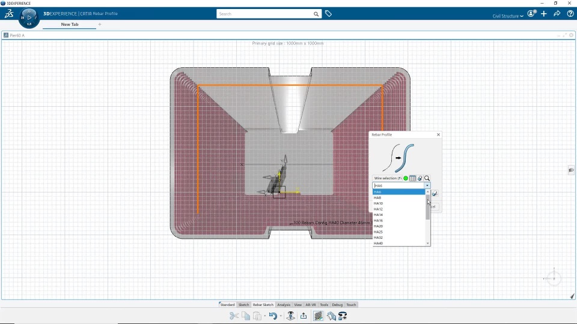
Task: Click the dropdown list scroll-up arrow
Action: (x=427, y=191)
